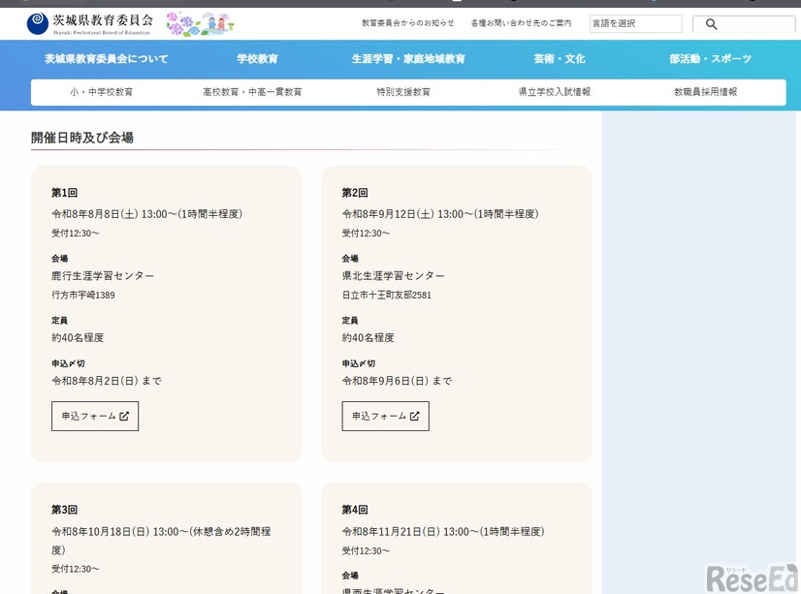This screenshot has width=801, height=594.
Task: Select 学校教育 menu item
Action: pyautogui.click(x=258, y=59)
